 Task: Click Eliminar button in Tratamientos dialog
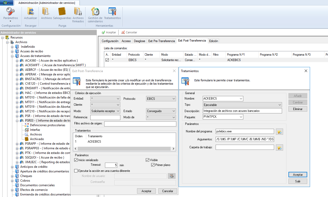(x=297, y=109)
